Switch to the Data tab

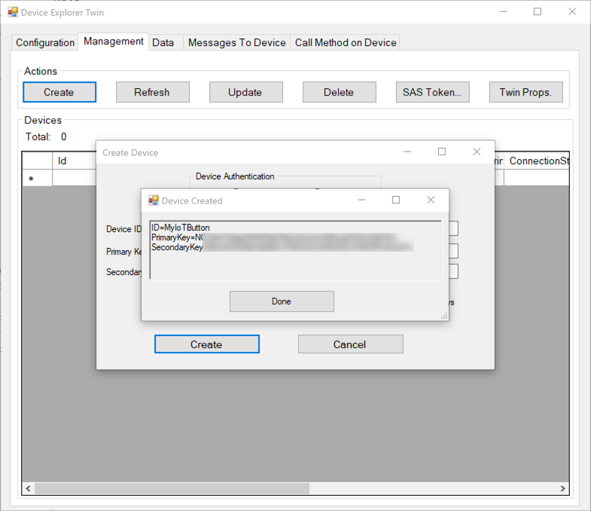coord(166,43)
